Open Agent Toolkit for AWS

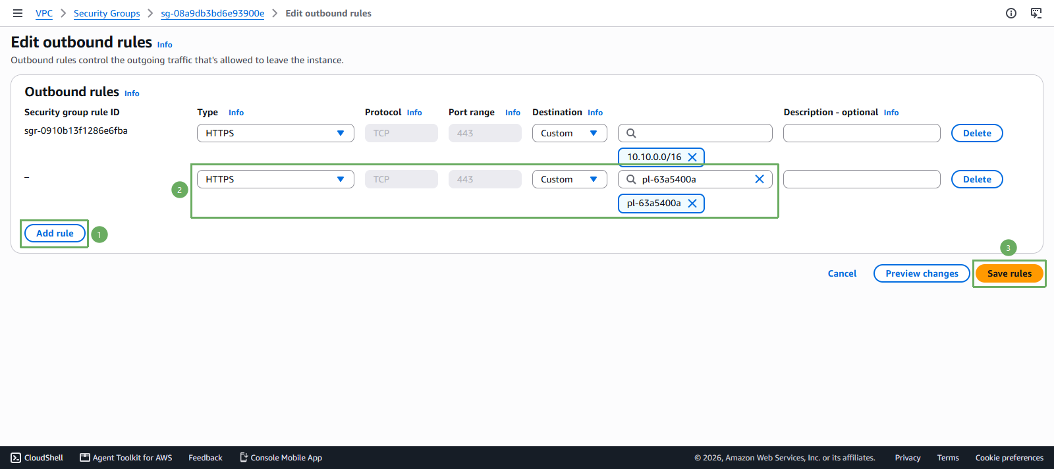[x=126, y=458]
